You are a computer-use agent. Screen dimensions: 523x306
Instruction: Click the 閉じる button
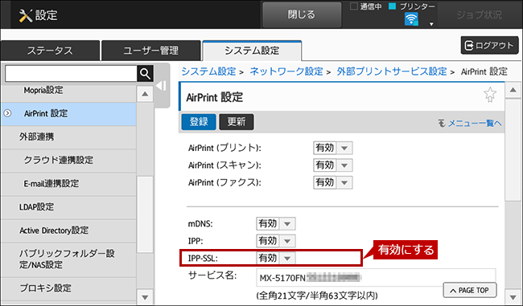[302, 14]
